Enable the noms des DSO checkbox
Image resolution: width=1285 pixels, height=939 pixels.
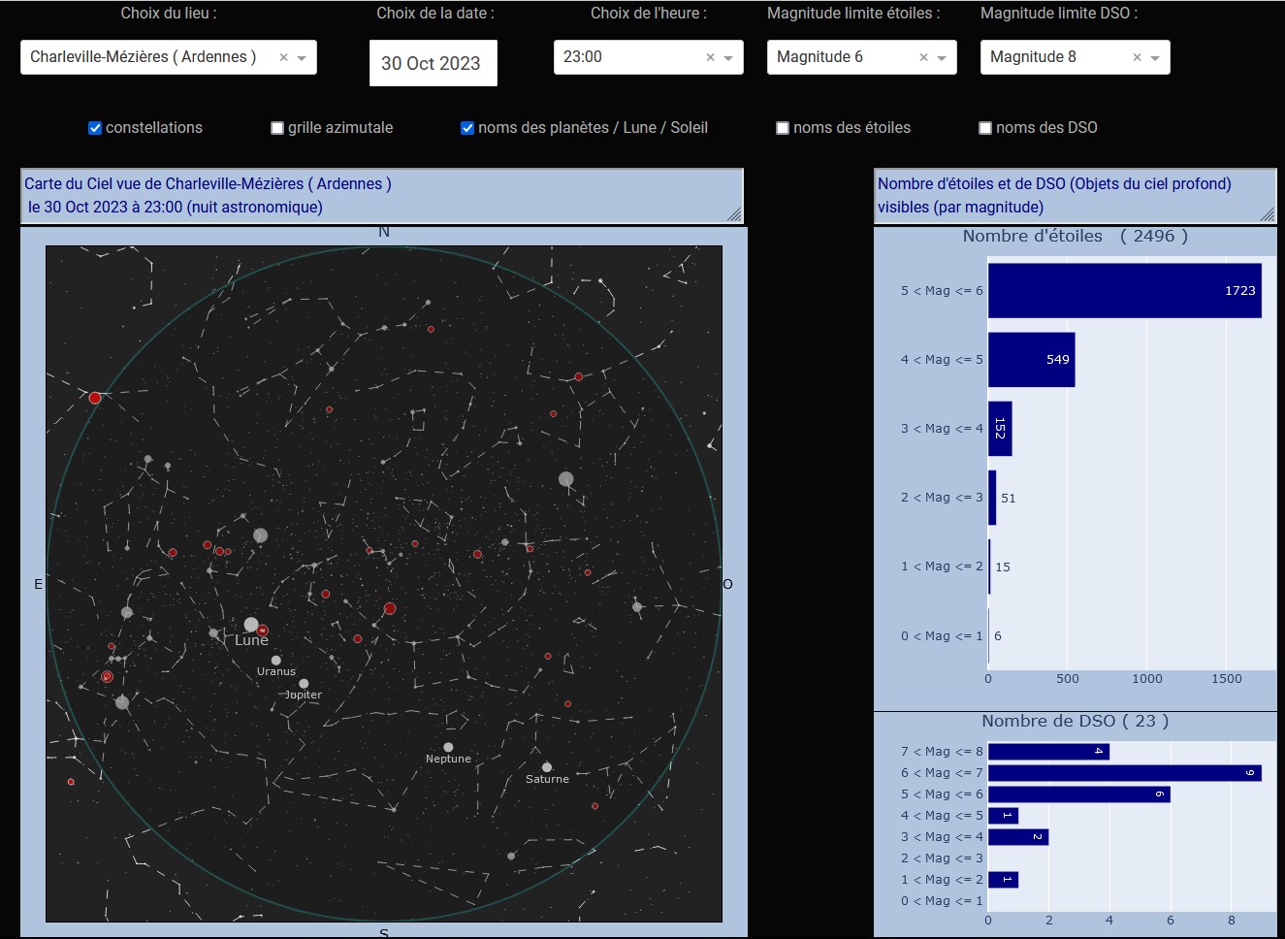(x=985, y=128)
